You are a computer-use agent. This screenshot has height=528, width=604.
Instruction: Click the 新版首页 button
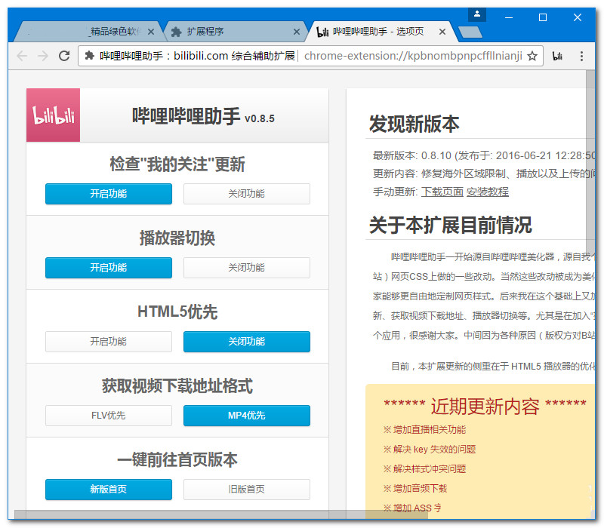[108, 490]
